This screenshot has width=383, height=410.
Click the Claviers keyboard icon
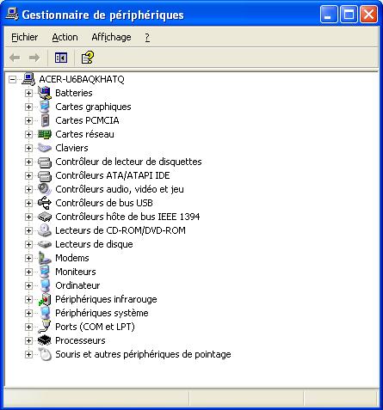[x=45, y=148]
